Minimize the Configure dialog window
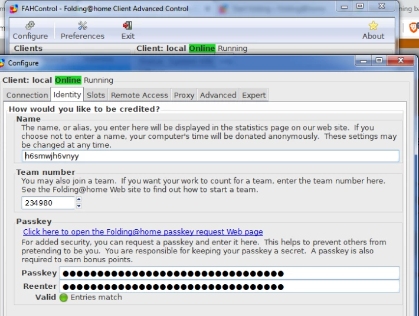Image resolution: width=419 pixels, height=316 pixels. tap(363, 60)
